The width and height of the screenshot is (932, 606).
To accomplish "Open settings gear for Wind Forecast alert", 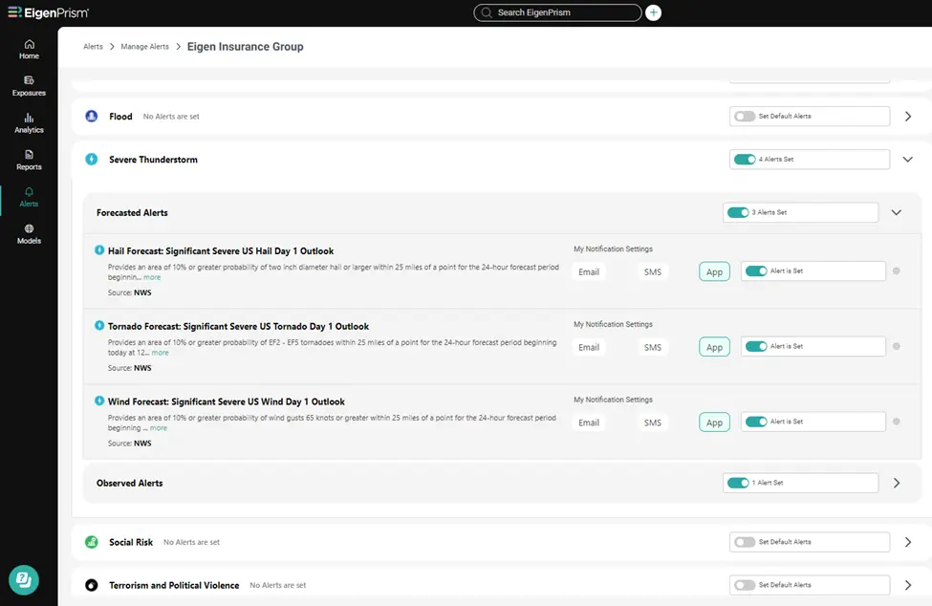I will (897, 422).
